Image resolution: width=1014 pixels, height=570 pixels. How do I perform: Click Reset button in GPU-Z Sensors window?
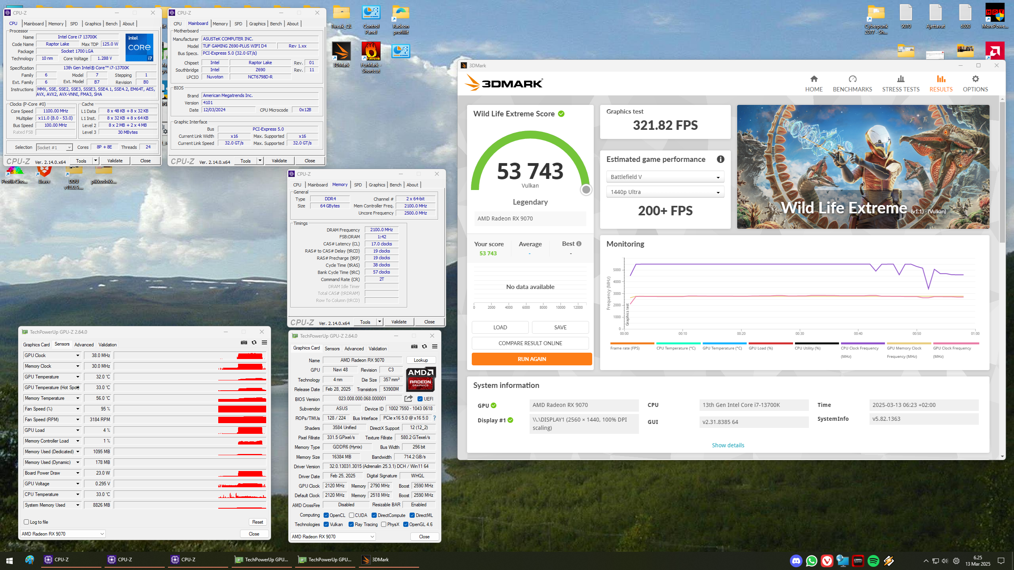tap(257, 522)
